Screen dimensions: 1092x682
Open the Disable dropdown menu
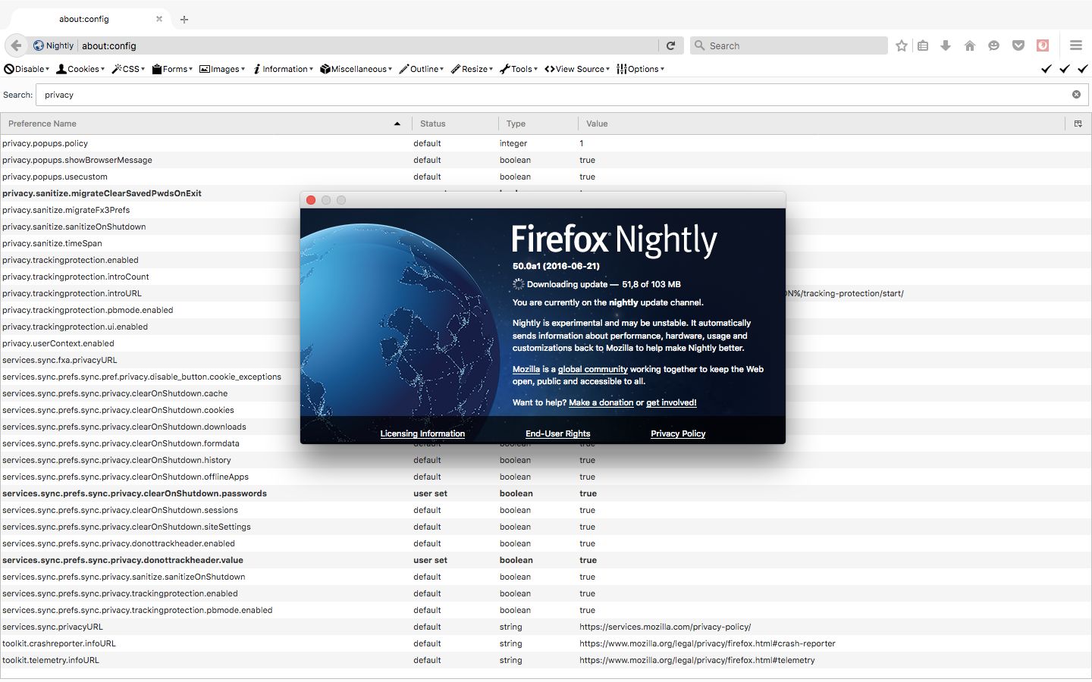coord(27,69)
